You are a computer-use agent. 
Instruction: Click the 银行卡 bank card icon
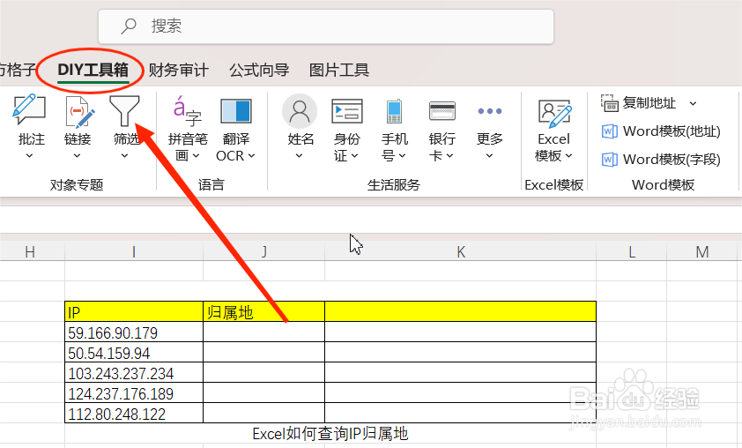442,111
